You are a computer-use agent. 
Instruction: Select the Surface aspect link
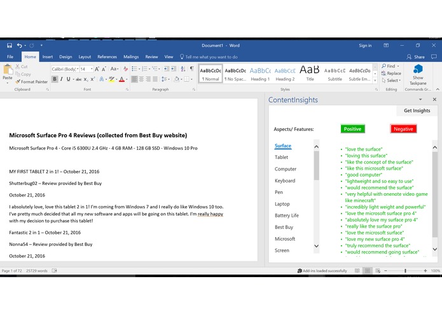(x=283, y=146)
